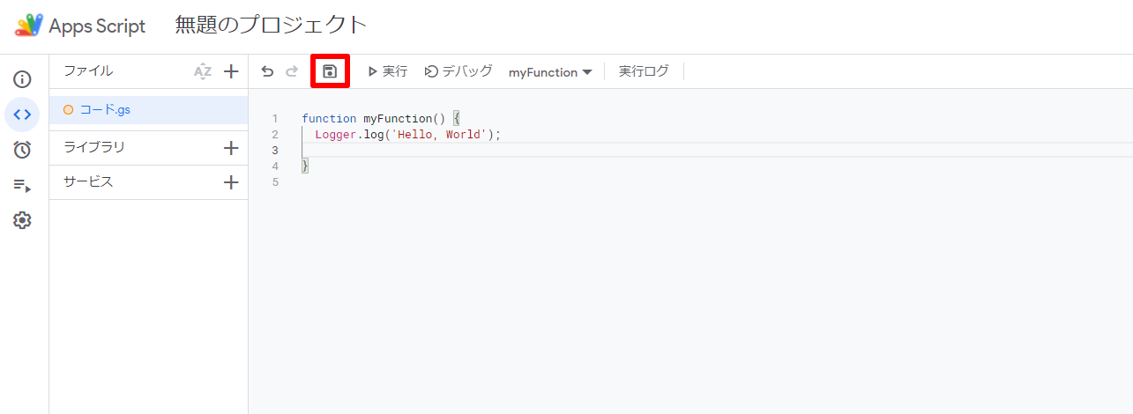Start debugging with デバッグ button
Screen dimensions: 1133x414
[458, 71]
